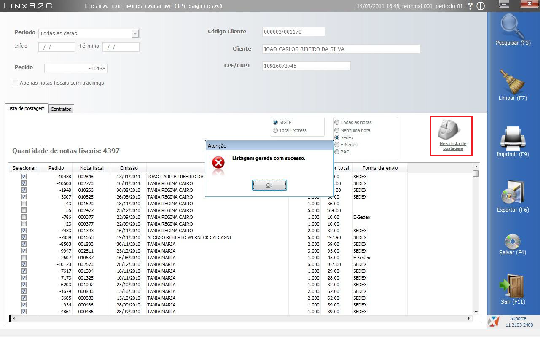
Task: Click the Salvar CD icon
Action: (x=513, y=241)
